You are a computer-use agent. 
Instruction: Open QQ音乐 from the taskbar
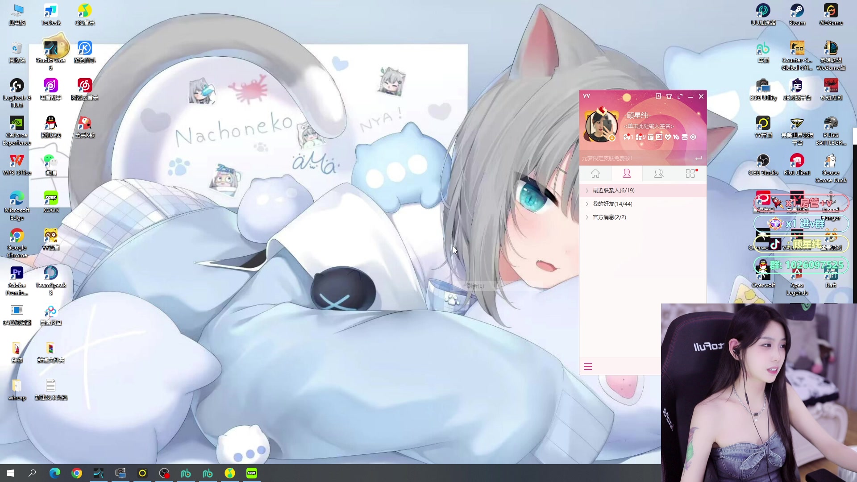[230, 473]
